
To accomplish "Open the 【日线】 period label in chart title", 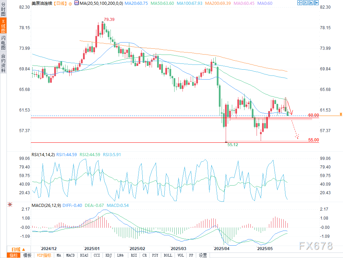I will tap(59, 3).
